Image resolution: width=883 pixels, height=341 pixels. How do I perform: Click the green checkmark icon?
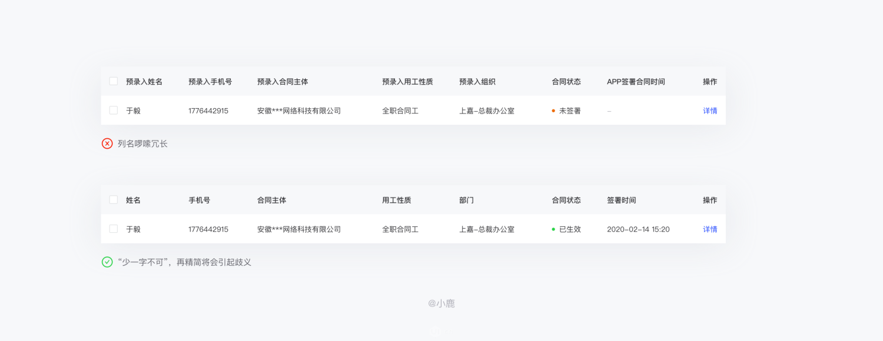click(x=107, y=262)
